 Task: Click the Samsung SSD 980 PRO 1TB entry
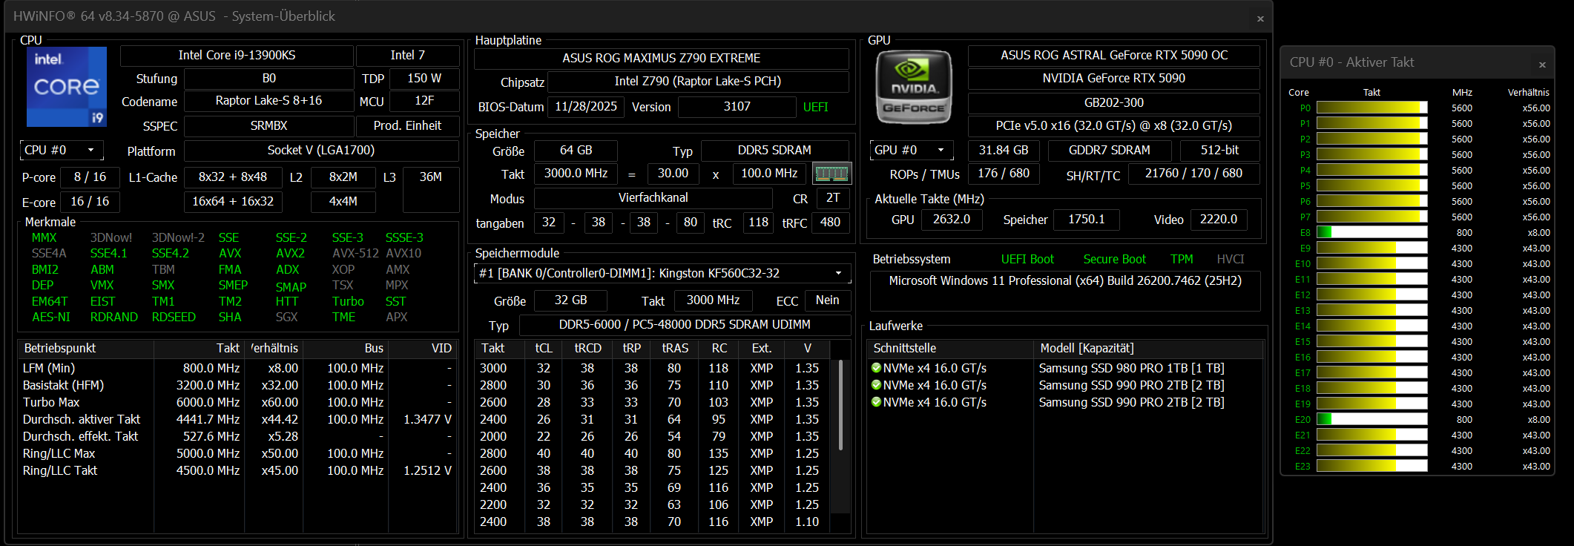[1131, 369]
